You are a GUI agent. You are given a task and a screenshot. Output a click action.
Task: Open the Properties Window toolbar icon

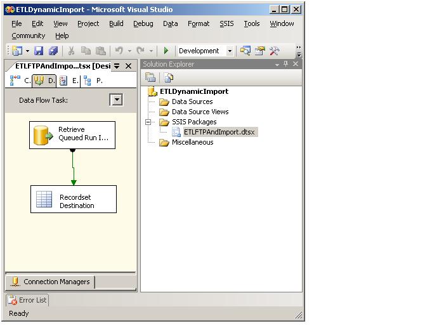[259, 51]
